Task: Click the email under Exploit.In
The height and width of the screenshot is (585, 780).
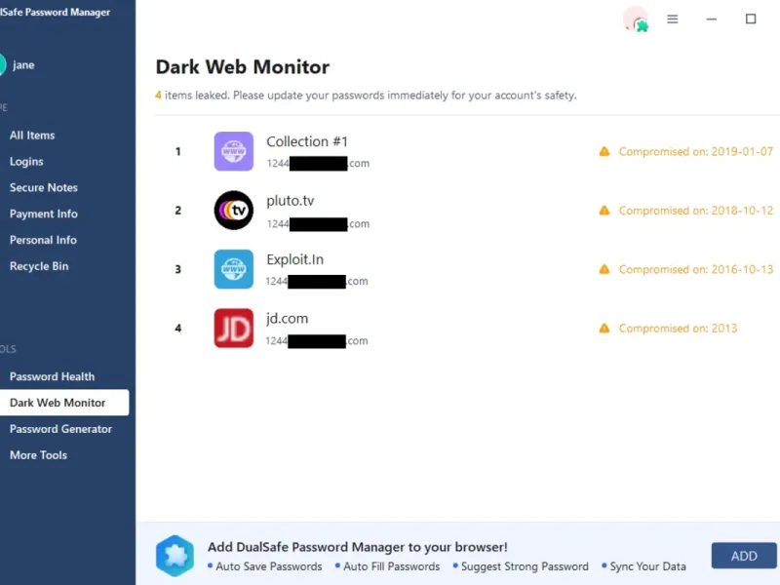Action: 317,282
